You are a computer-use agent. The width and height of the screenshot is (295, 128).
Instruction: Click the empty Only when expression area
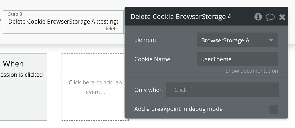235,90
